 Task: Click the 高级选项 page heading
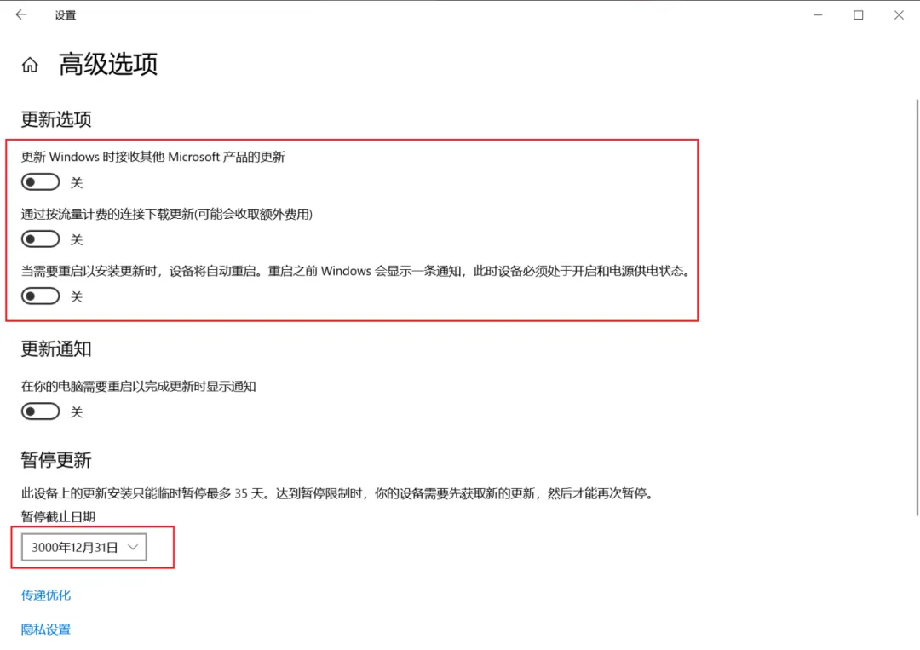click(x=108, y=64)
